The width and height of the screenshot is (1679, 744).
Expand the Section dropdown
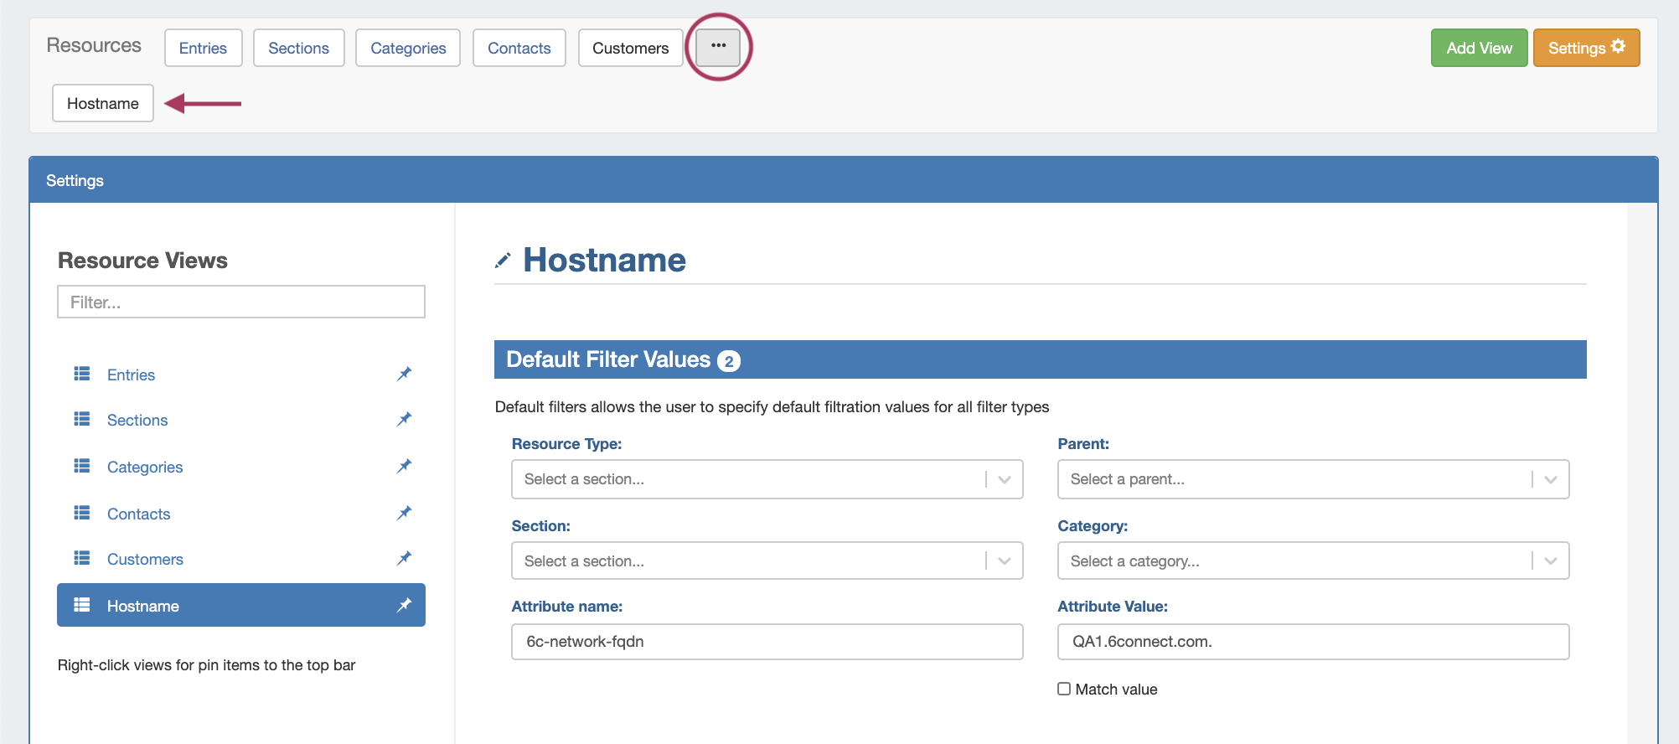[x=767, y=561]
